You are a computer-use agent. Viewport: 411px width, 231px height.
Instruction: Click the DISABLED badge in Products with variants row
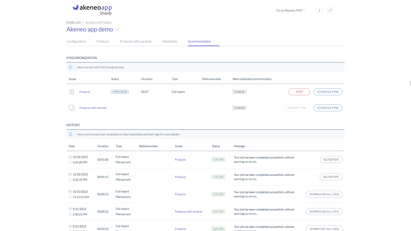(239, 108)
